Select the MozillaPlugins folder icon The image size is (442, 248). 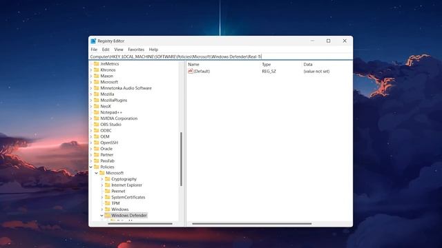pos(97,100)
